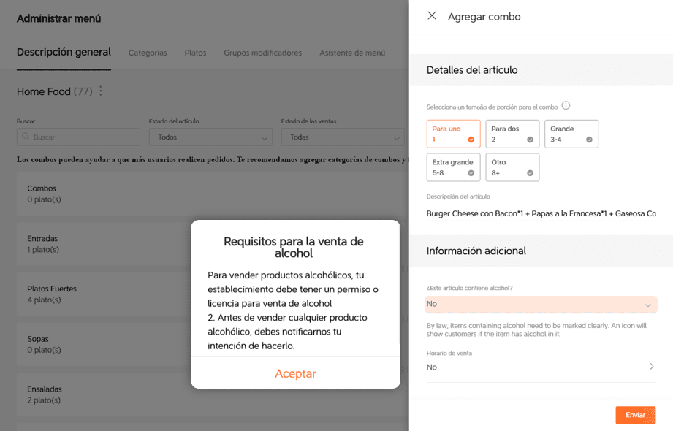Select the Para uno portion size

(453, 134)
